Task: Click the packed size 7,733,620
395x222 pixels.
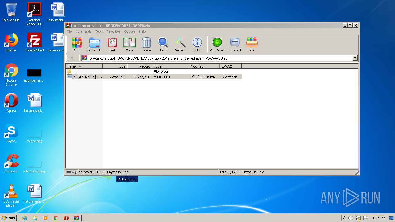Action: (142, 77)
